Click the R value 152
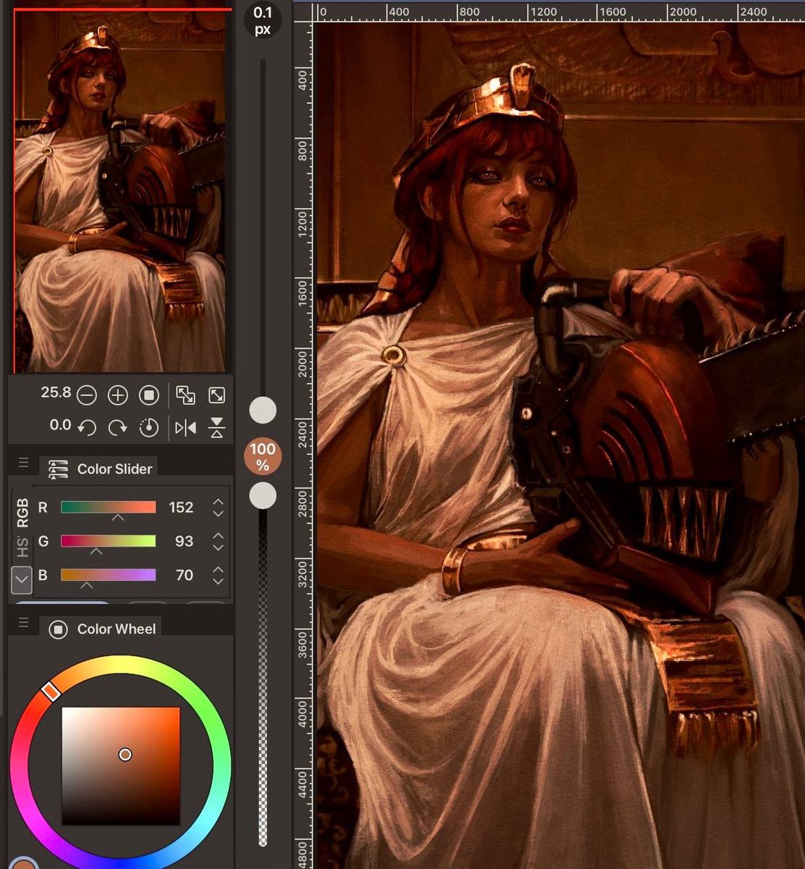 [181, 507]
